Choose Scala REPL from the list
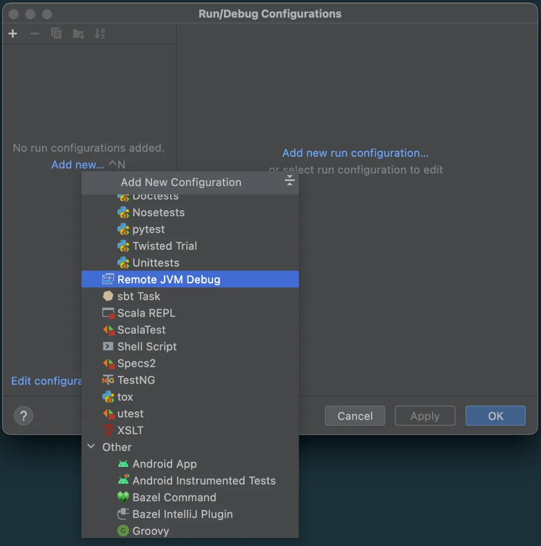The width and height of the screenshot is (541, 546). point(146,313)
